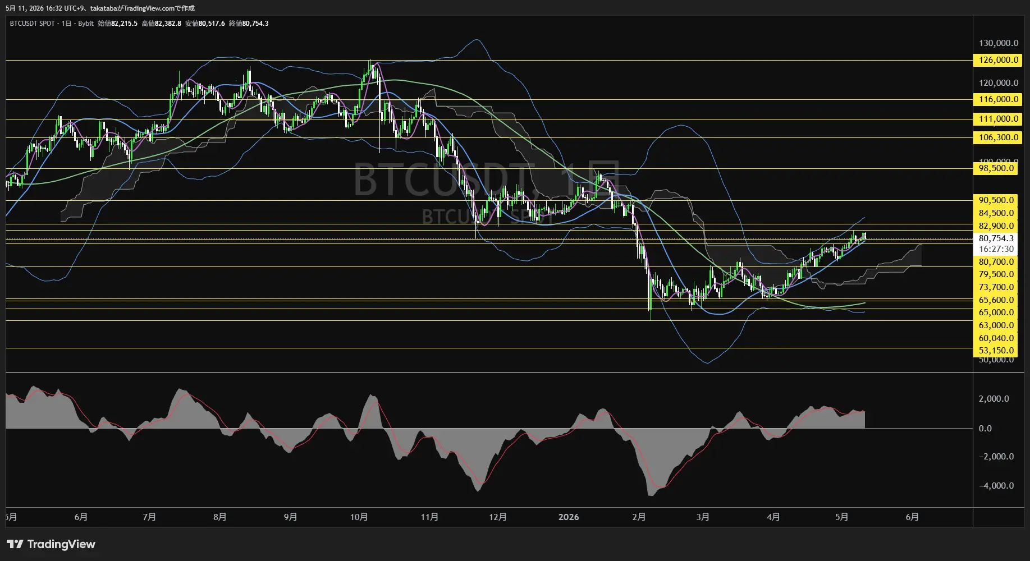Click the 11月 time axis label
Viewport: 1030px width, 561px height.
coord(429,517)
